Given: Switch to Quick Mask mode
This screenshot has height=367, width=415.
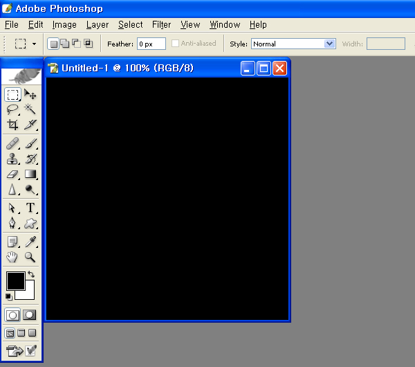Looking at the screenshot, I should tap(29, 315).
